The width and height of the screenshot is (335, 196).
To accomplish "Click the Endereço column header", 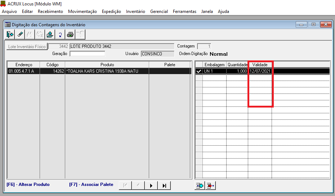I will pyautogui.click(x=24, y=65).
